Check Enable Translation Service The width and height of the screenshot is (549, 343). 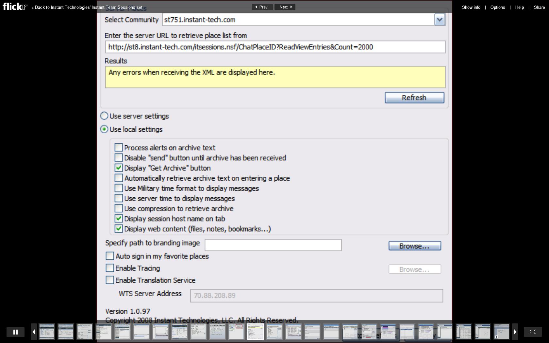click(x=110, y=280)
